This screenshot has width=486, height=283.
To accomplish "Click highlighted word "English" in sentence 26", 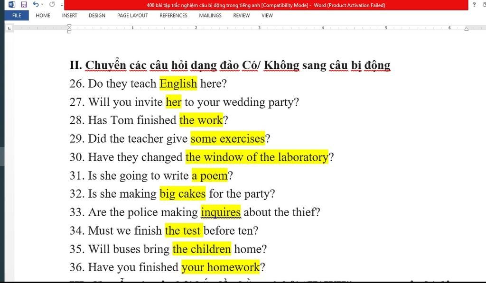I will [x=178, y=83].
